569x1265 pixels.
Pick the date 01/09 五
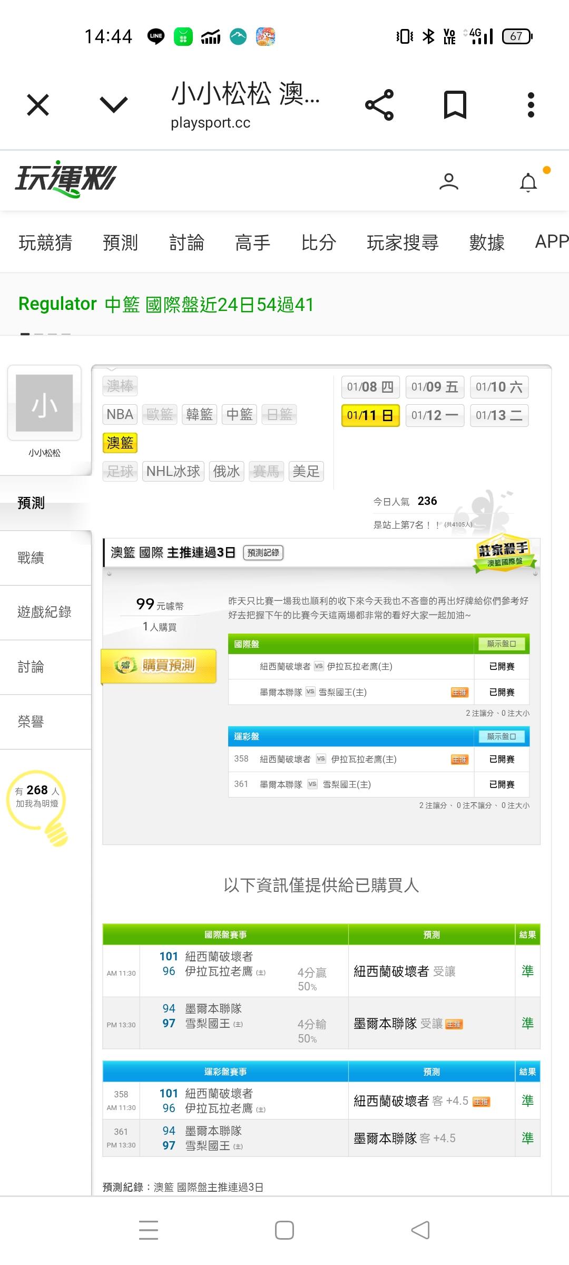[435, 387]
